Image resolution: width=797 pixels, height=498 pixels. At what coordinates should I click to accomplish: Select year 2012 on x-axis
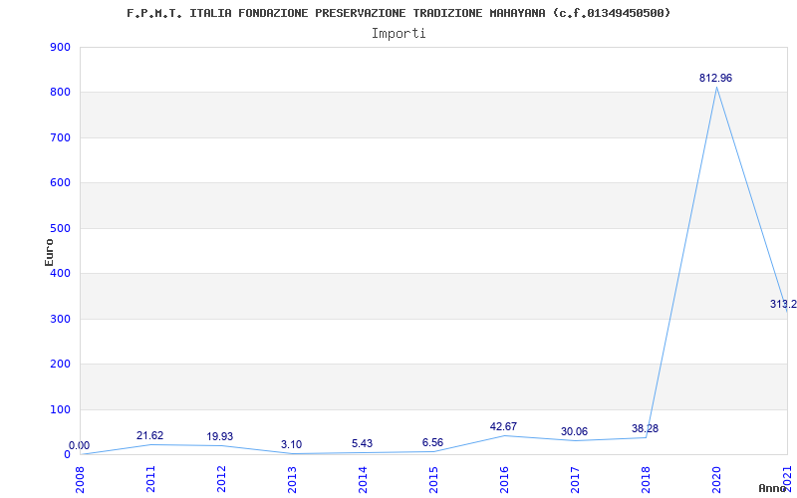tap(221, 480)
